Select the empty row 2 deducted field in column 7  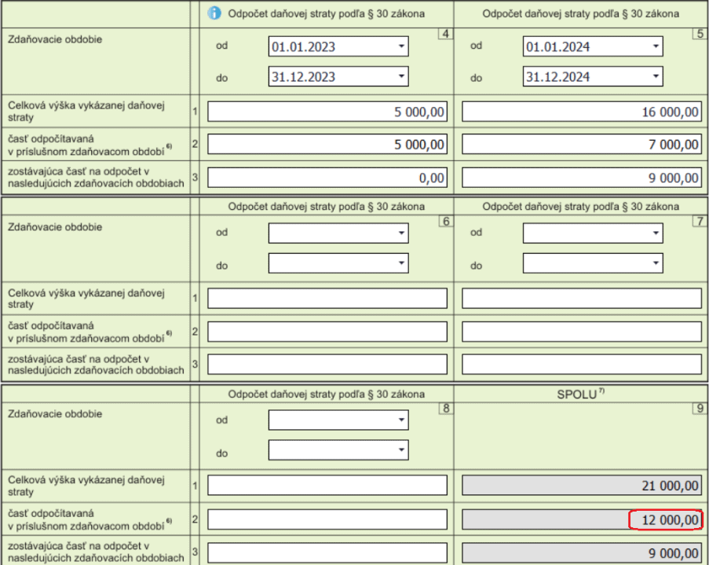tap(581, 332)
